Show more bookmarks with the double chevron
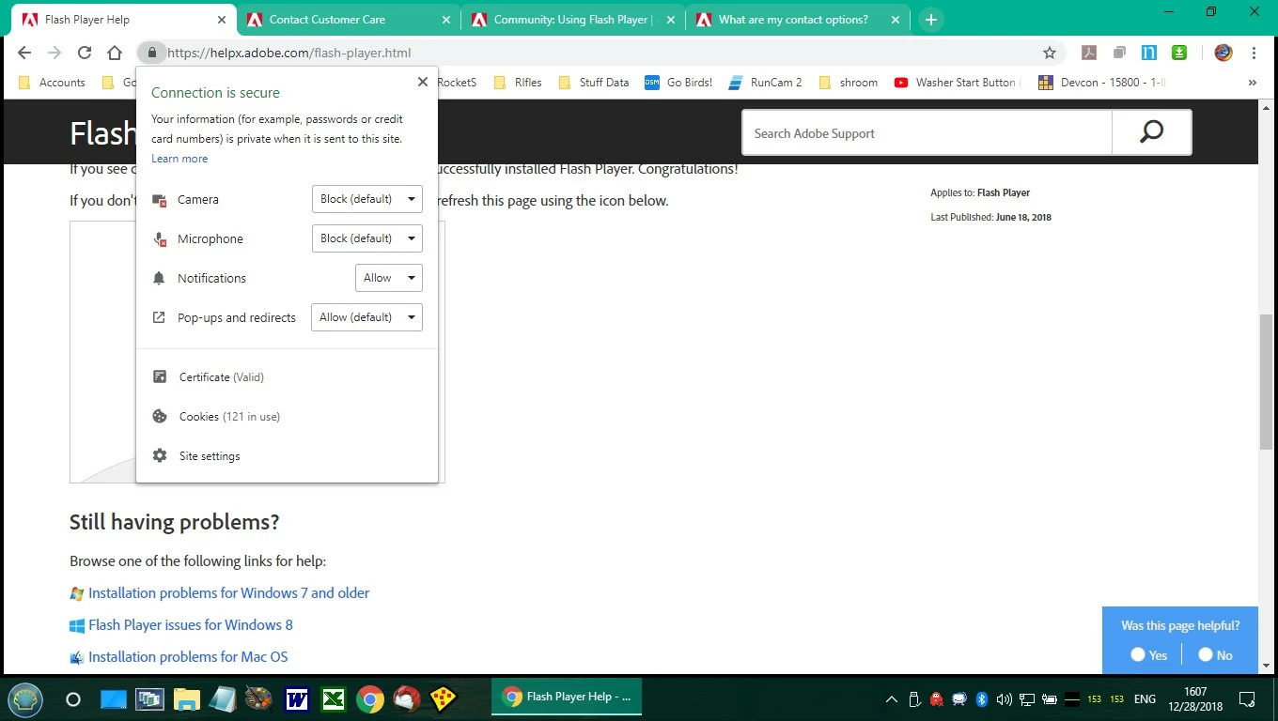 click(x=1252, y=83)
